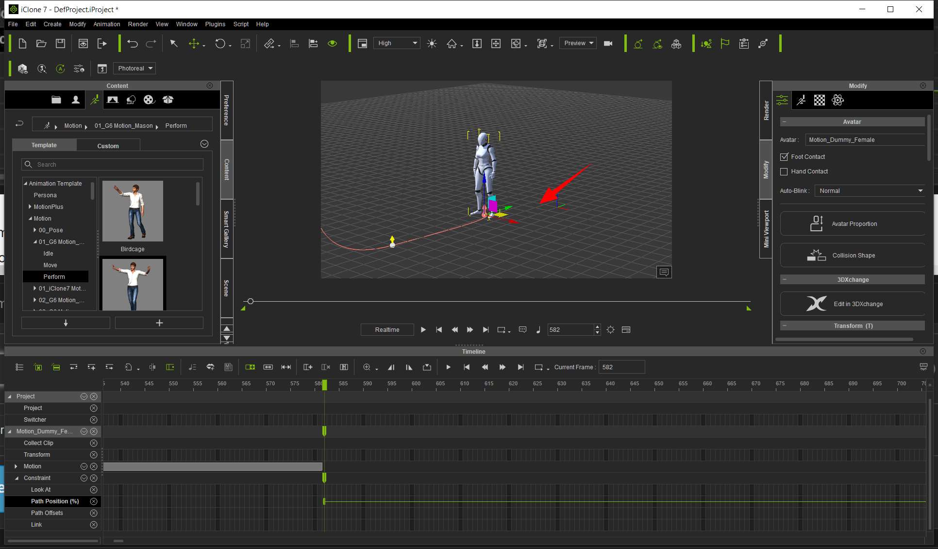Click the playback settings gear icon
Screen dimensions: 938x549
point(611,330)
